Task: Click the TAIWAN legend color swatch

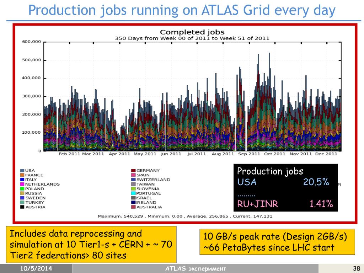Action: [x=133, y=184]
